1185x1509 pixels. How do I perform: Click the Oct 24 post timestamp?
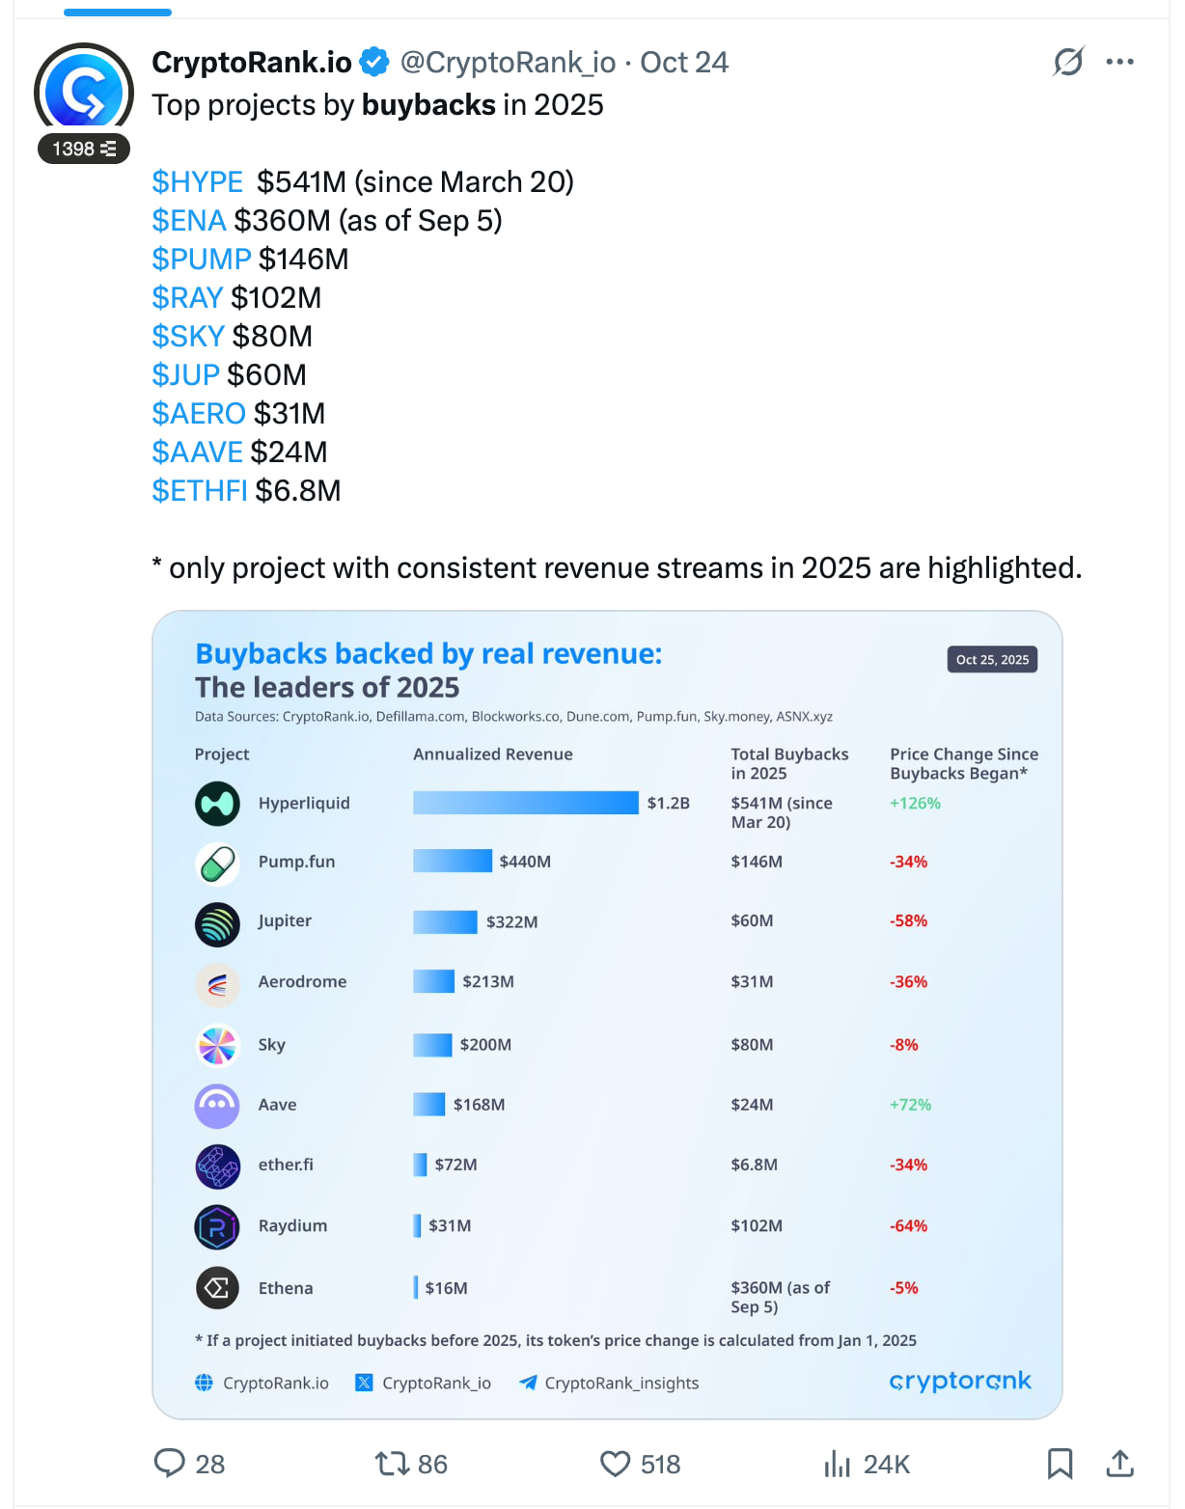[x=684, y=62]
